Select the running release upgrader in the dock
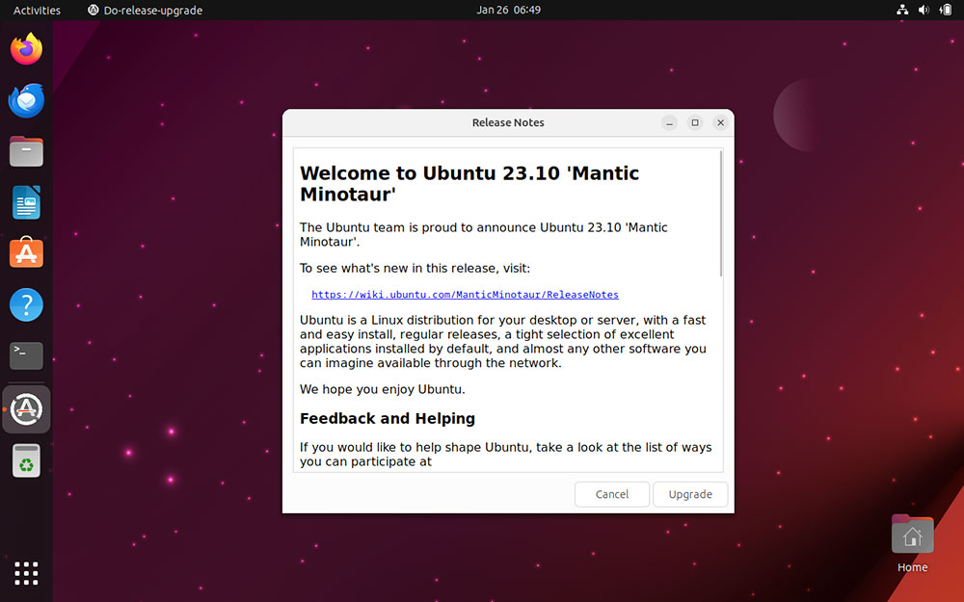Viewport: 964px width, 602px height. coord(26,408)
